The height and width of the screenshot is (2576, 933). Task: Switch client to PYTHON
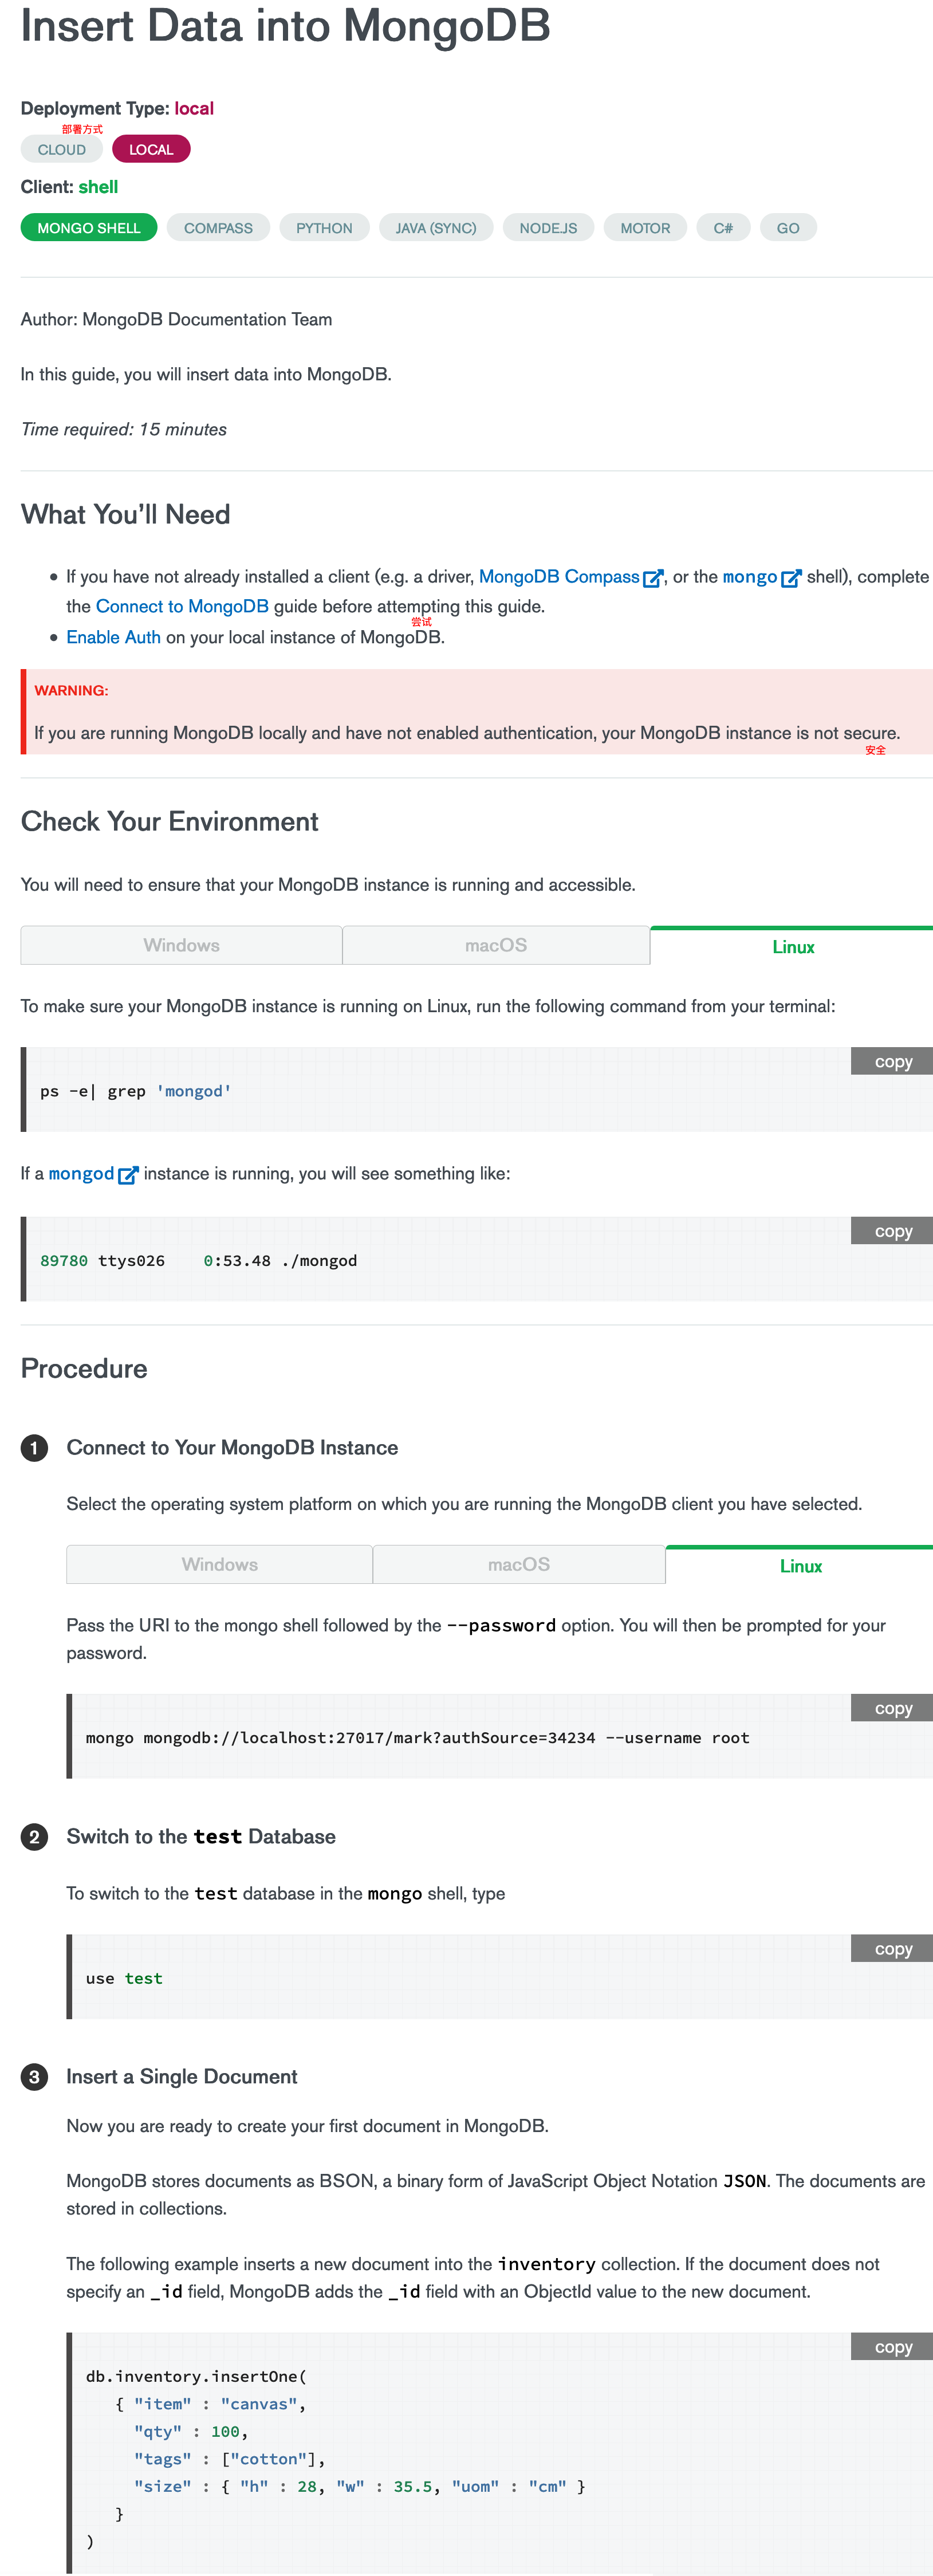[324, 228]
